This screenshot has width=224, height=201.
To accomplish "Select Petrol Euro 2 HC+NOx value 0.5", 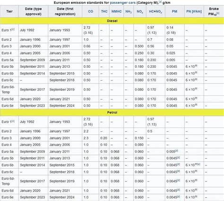I will click(150, 131).
